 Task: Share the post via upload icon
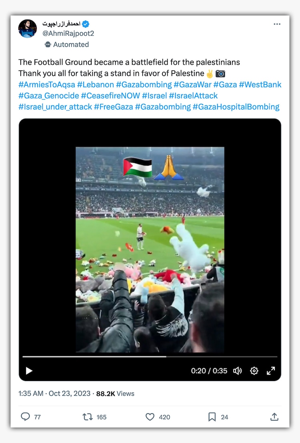274,417
